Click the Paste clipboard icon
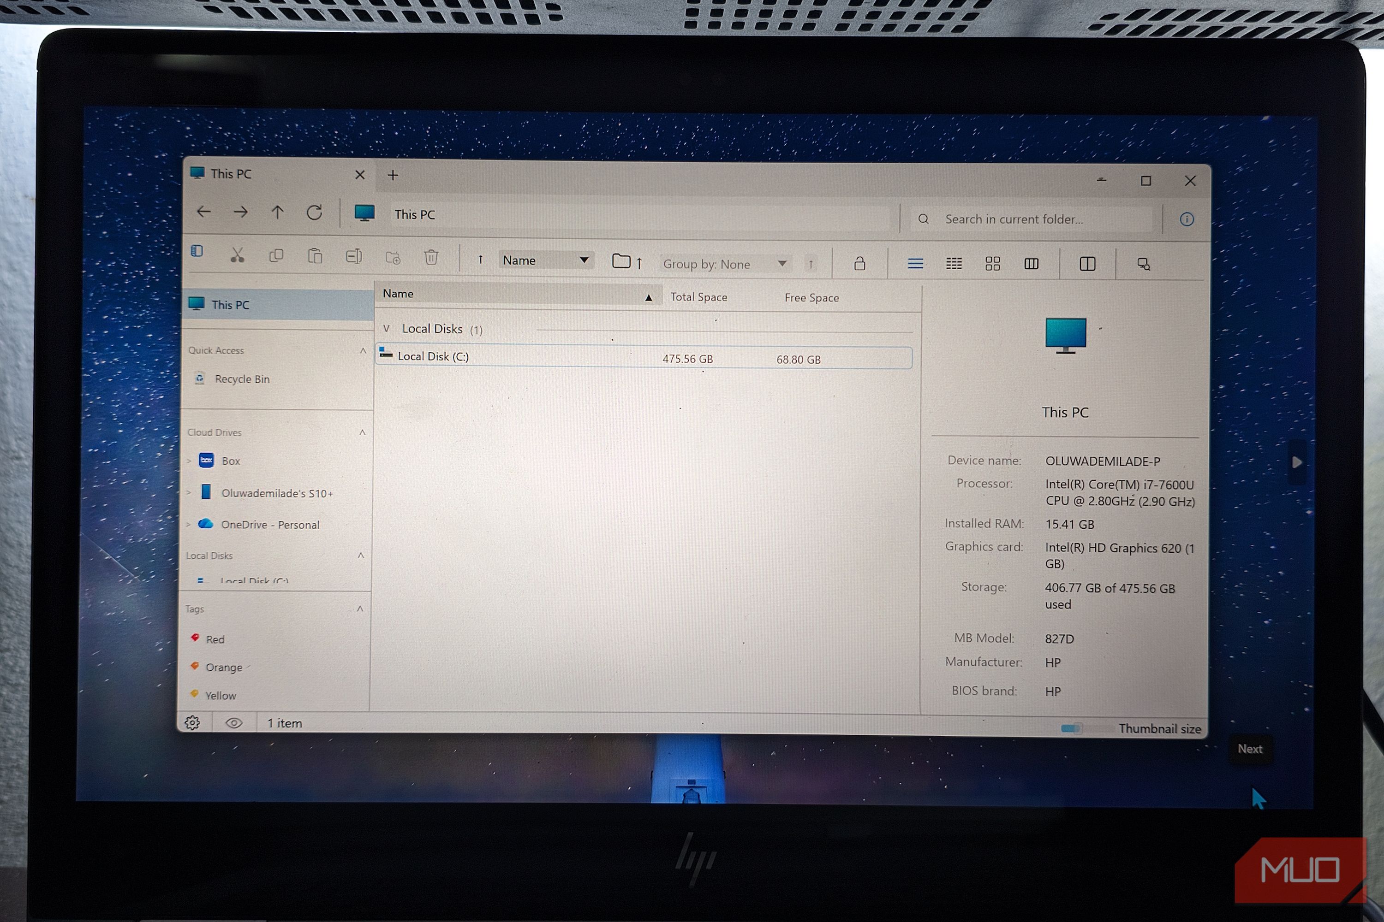The height and width of the screenshot is (922, 1384). tap(315, 256)
